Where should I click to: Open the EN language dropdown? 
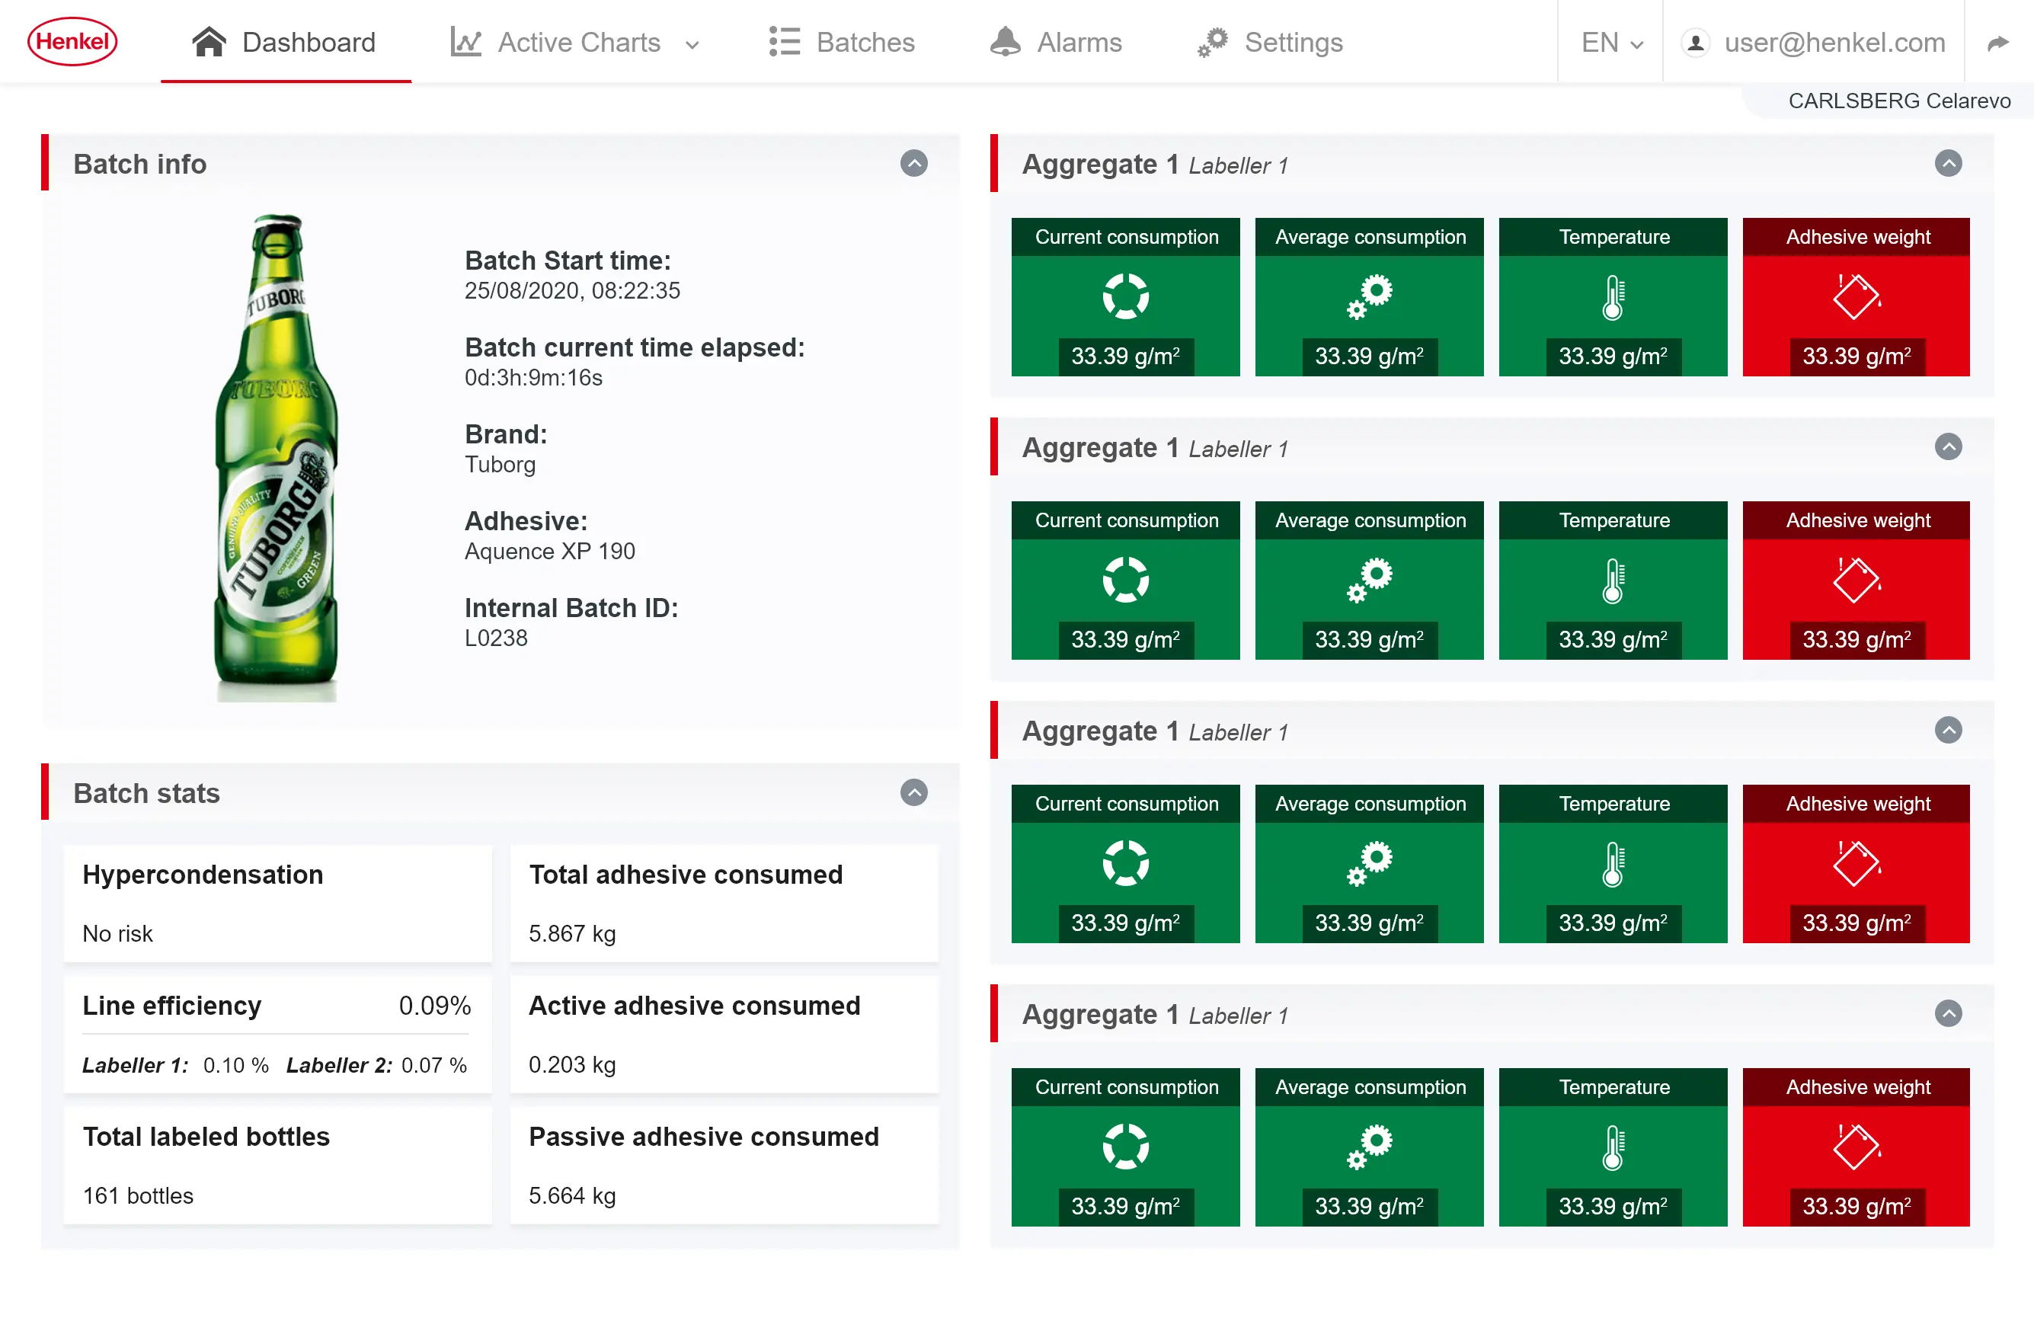(x=1611, y=43)
